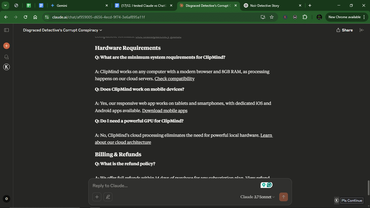Collapse the right panel with arrow icon

click(x=362, y=30)
